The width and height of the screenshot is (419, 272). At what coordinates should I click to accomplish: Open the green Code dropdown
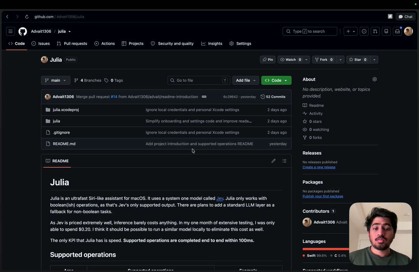(x=276, y=80)
